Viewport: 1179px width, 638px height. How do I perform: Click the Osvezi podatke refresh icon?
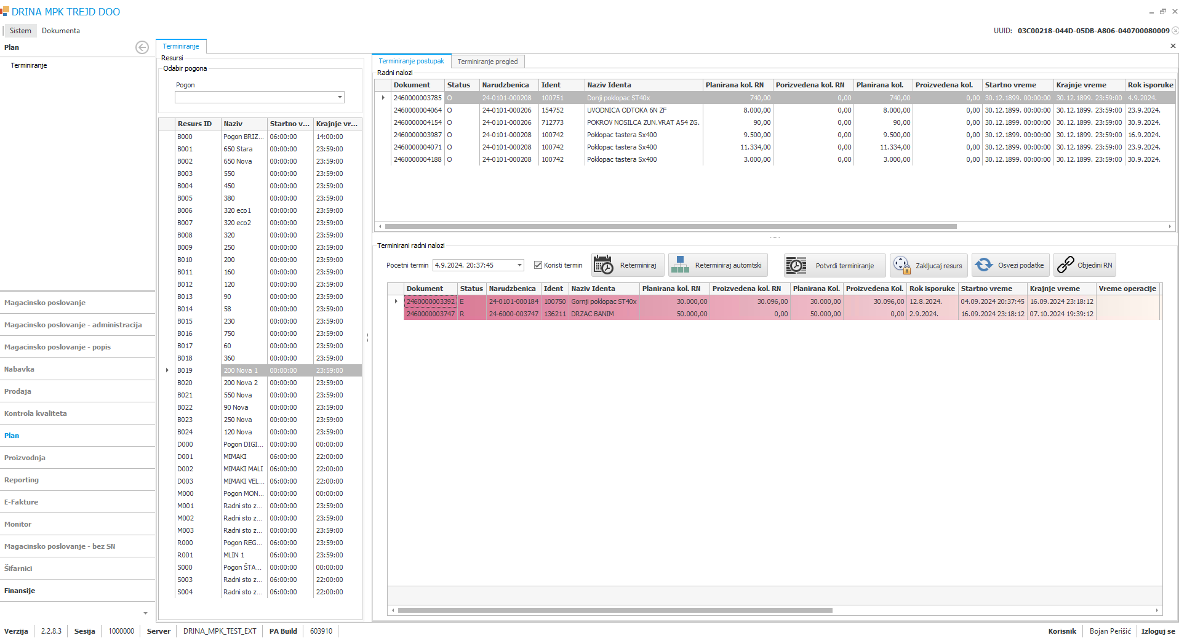(x=984, y=265)
